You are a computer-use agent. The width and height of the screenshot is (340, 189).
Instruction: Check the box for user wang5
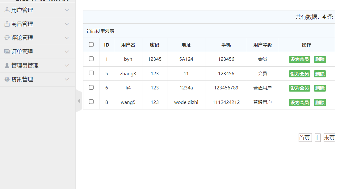91,102
